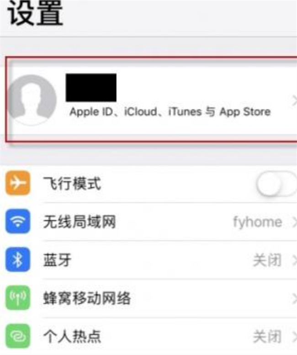Open the 无线局域网 row chevron
The image size is (297, 355).
tap(294, 222)
